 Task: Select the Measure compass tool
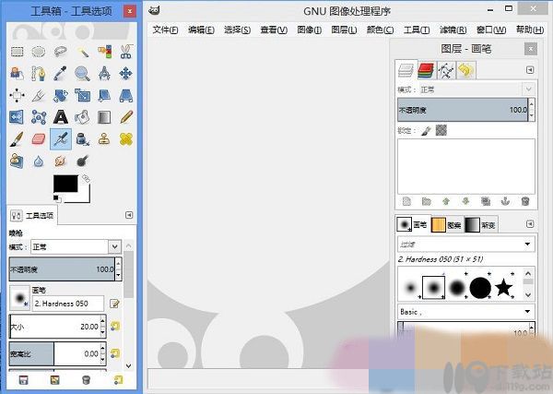[104, 74]
